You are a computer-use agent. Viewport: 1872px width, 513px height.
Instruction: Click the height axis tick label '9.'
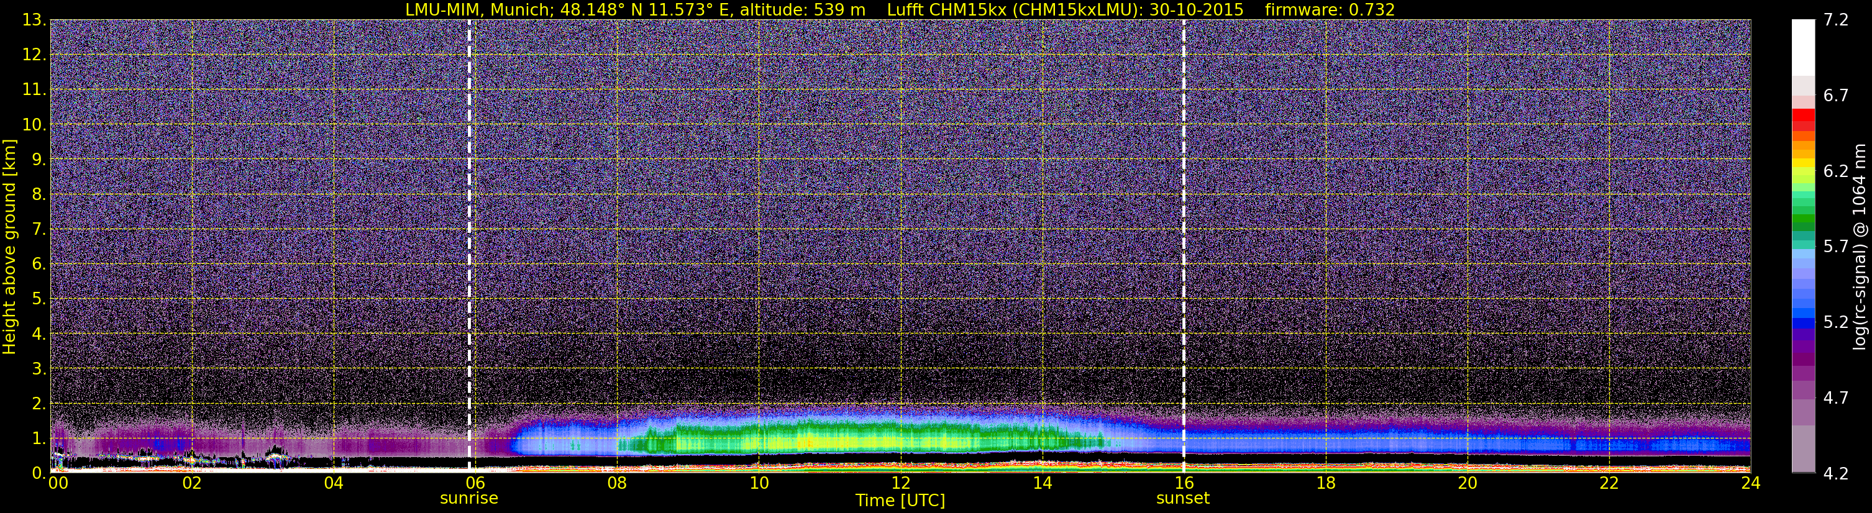coord(39,160)
